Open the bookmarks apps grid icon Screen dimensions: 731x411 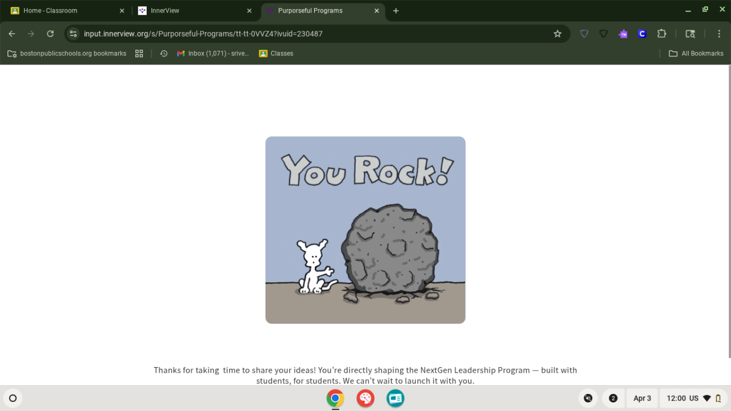click(x=139, y=54)
